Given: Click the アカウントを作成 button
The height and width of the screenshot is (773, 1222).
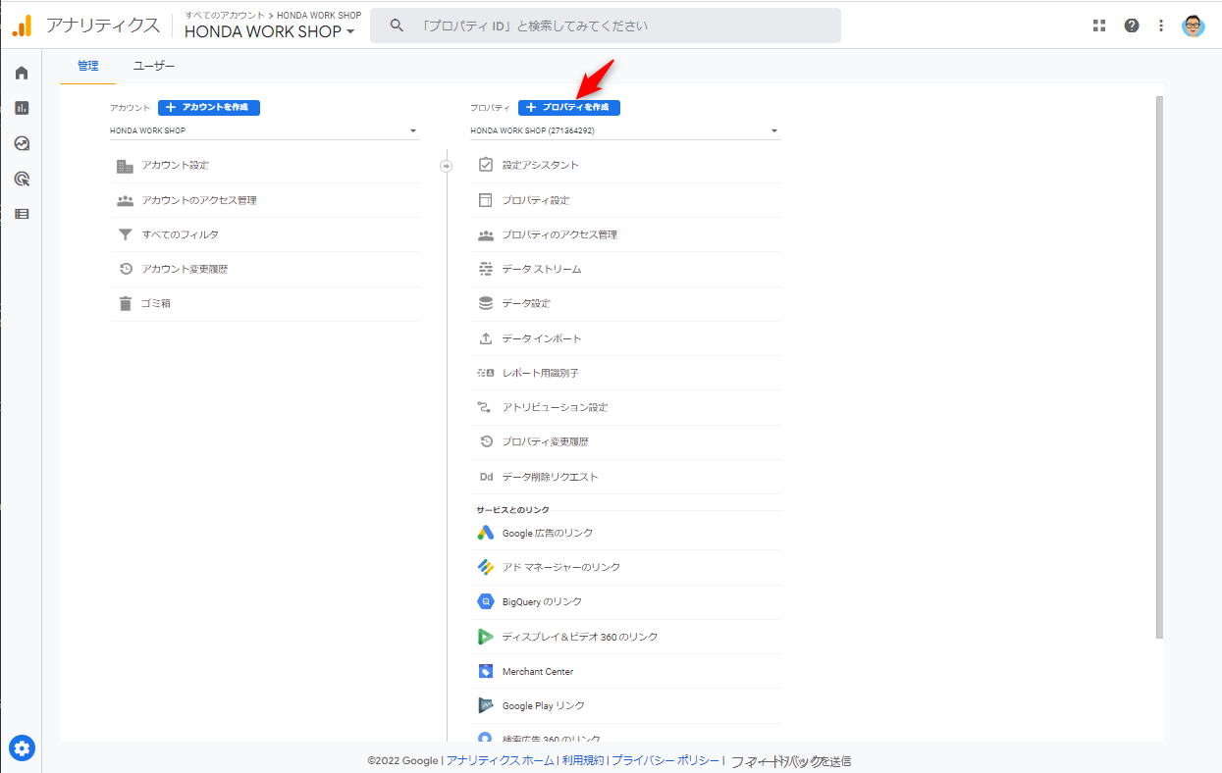Looking at the screenshot, I should [209, 107].
